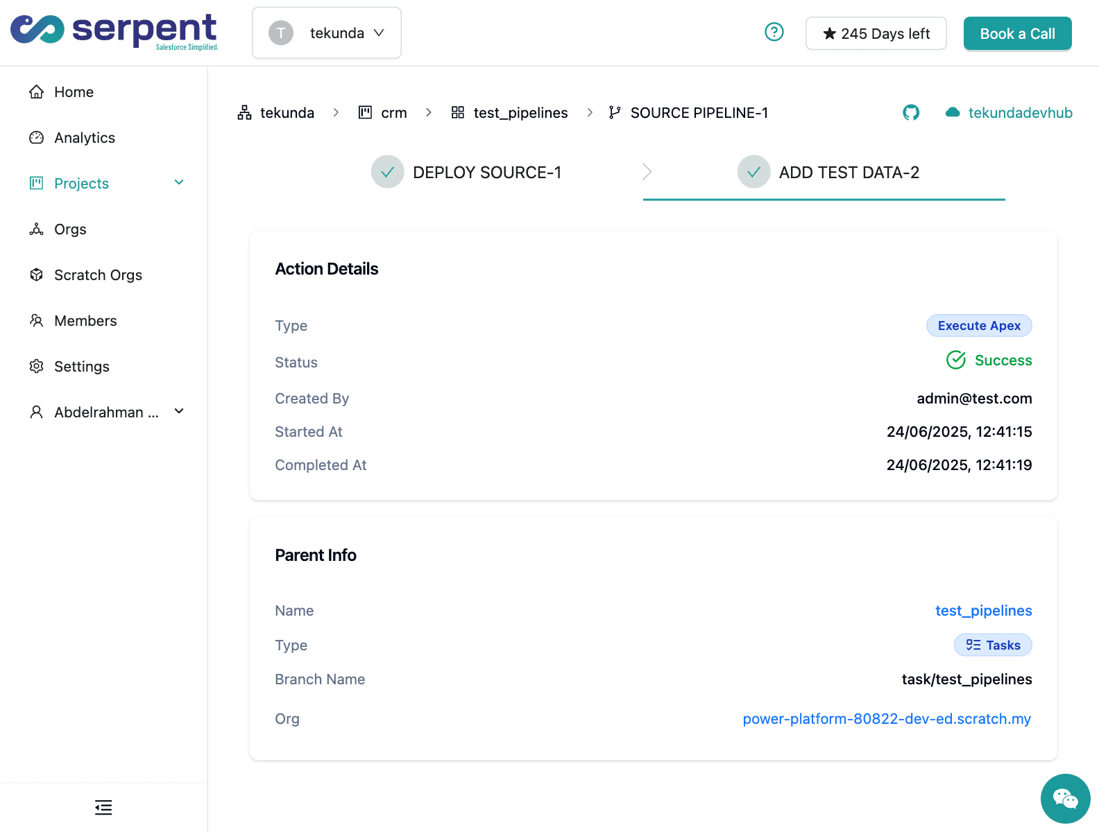Viewport: 1099px width, 832px height.
Task: Click the Analytics gauge icon in the sidebar
Action: coord(37,137)
